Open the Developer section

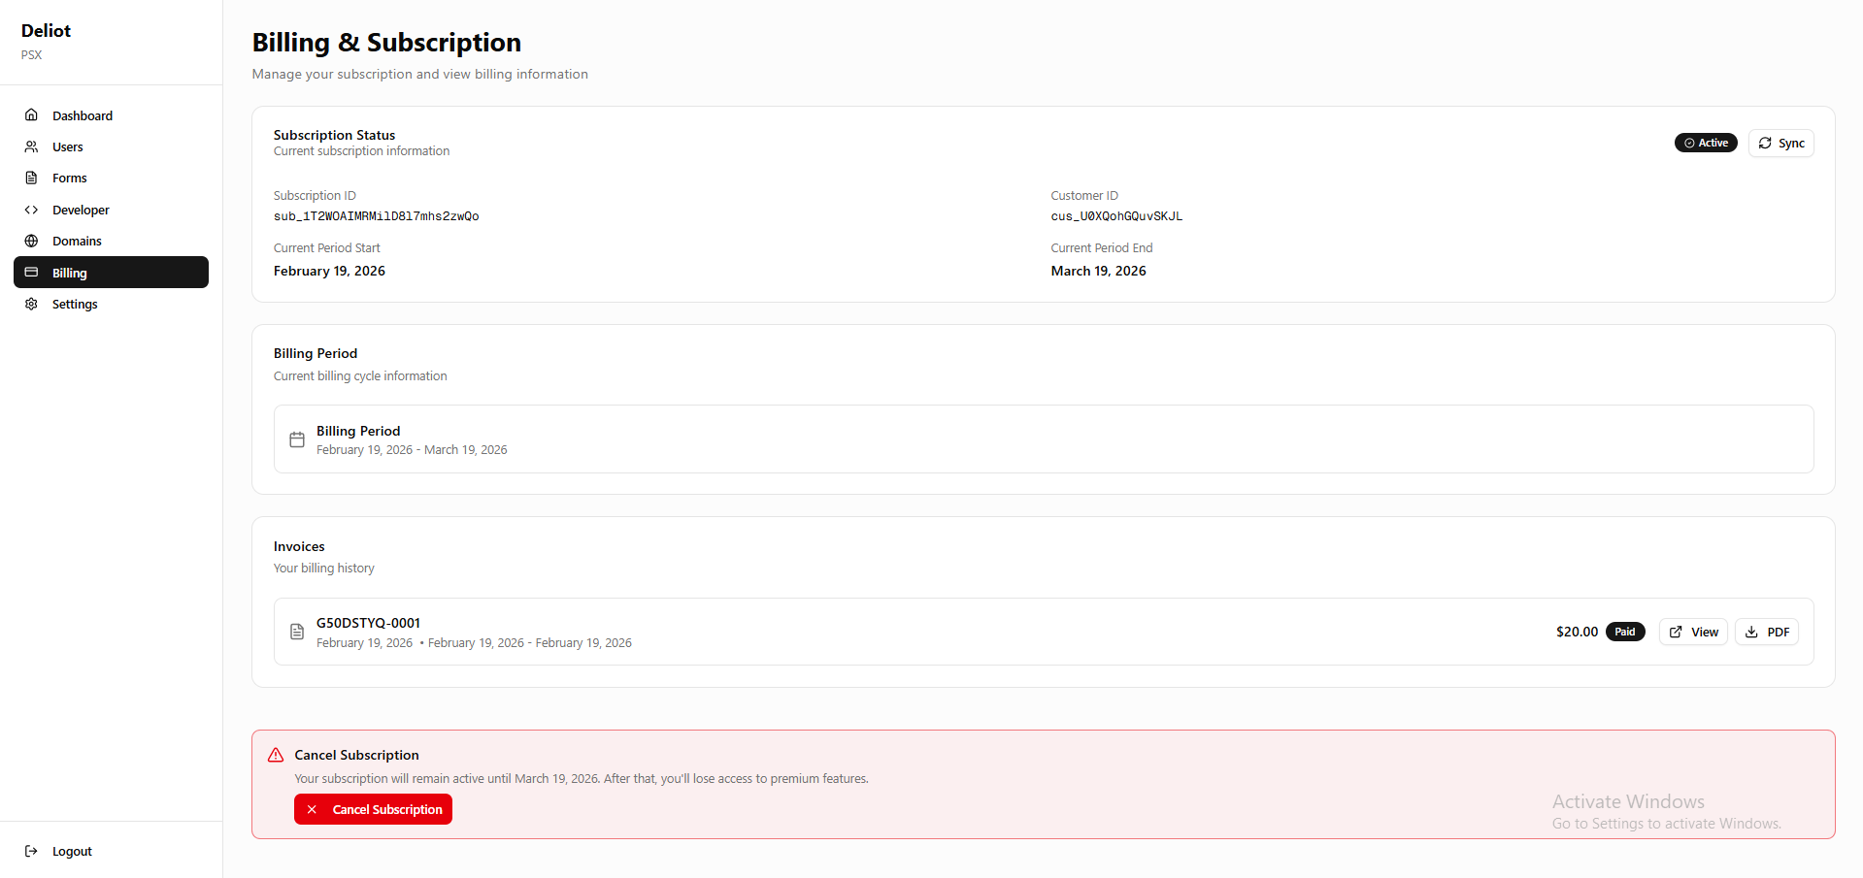(x=81, y=210)
